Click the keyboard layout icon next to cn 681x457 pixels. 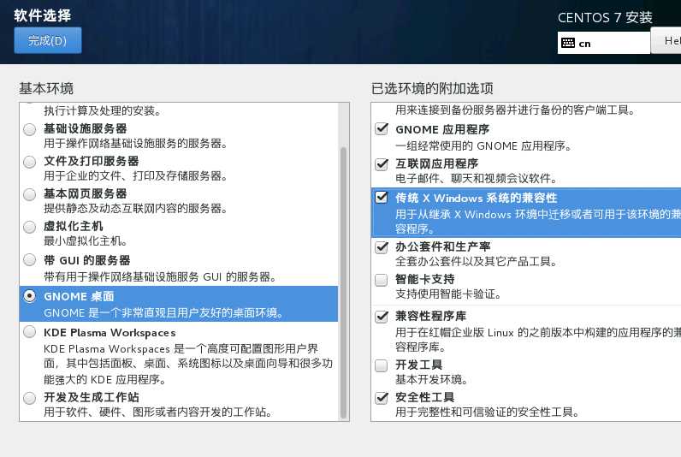coord(568,43)
